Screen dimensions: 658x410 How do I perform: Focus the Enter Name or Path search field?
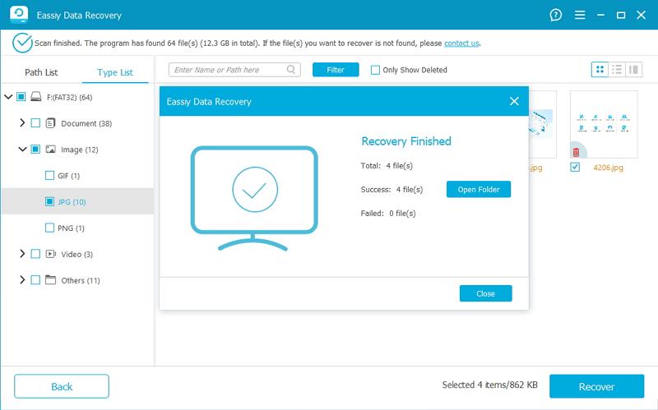click(x=234, y=70)
